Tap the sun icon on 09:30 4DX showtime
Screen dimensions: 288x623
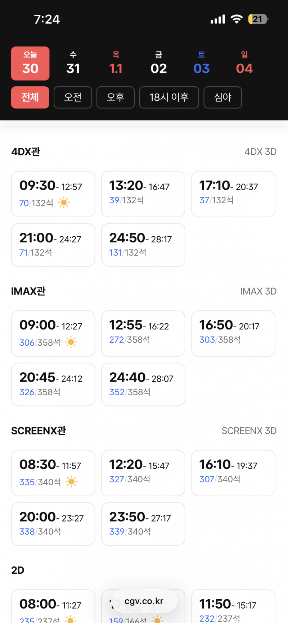(64, 203)
